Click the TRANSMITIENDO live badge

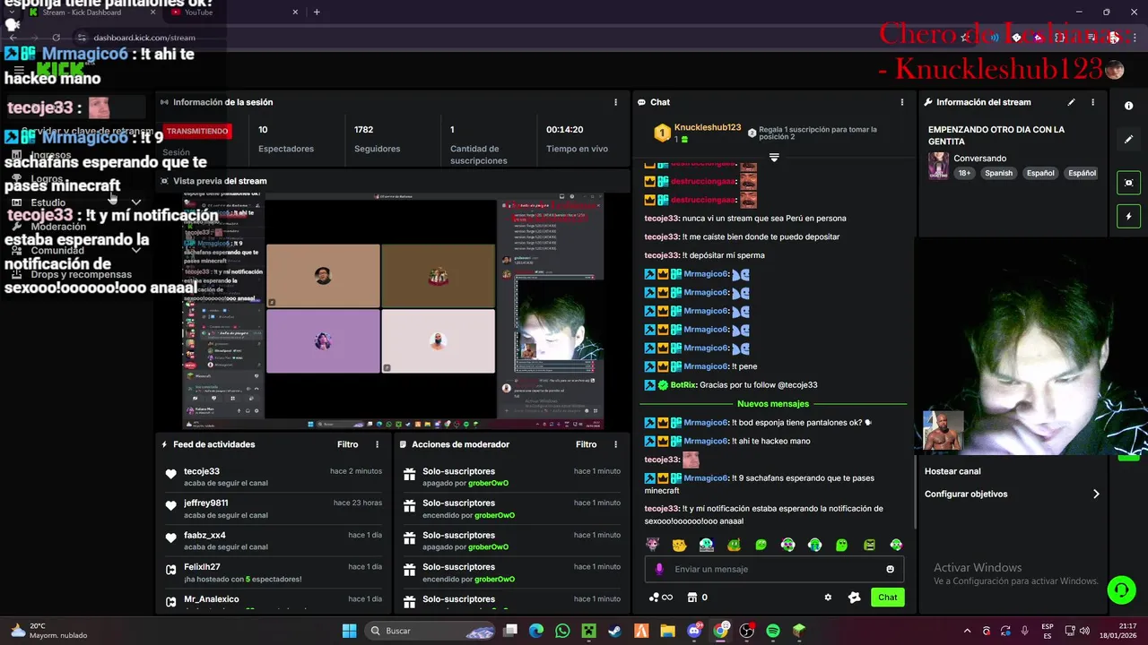[x=197, y=131]
